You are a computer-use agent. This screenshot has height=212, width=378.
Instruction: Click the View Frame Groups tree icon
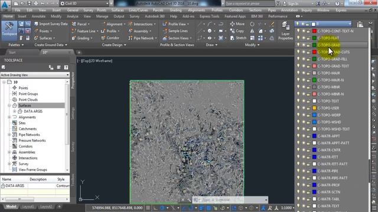click(x=14, y=170)
